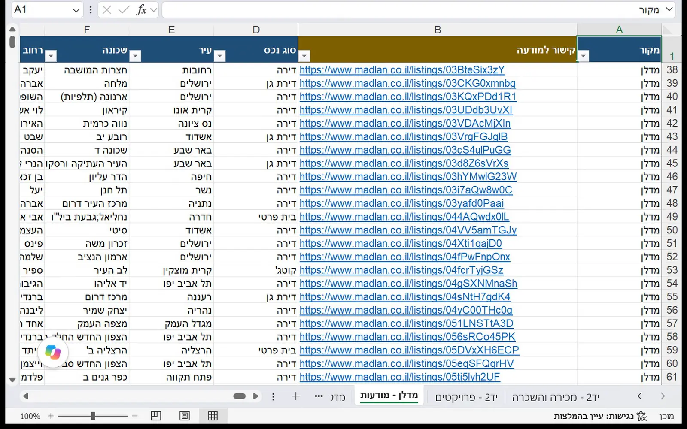Select column D header

pos(256,30)
